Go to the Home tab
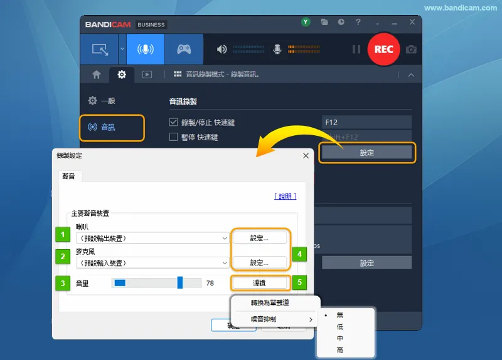 [x=97, y=75]
